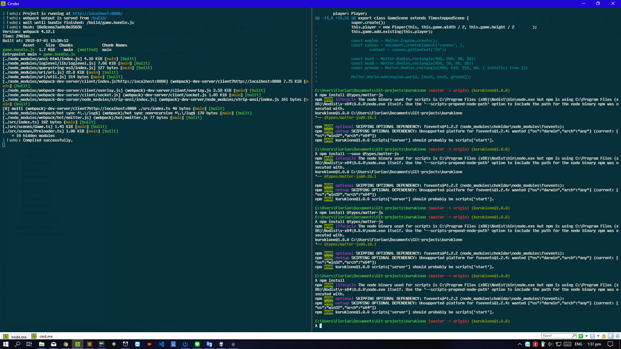Screen dimensions: 621x349
Task: Open WebStorm from the taskbar
Action: (102, 344)
